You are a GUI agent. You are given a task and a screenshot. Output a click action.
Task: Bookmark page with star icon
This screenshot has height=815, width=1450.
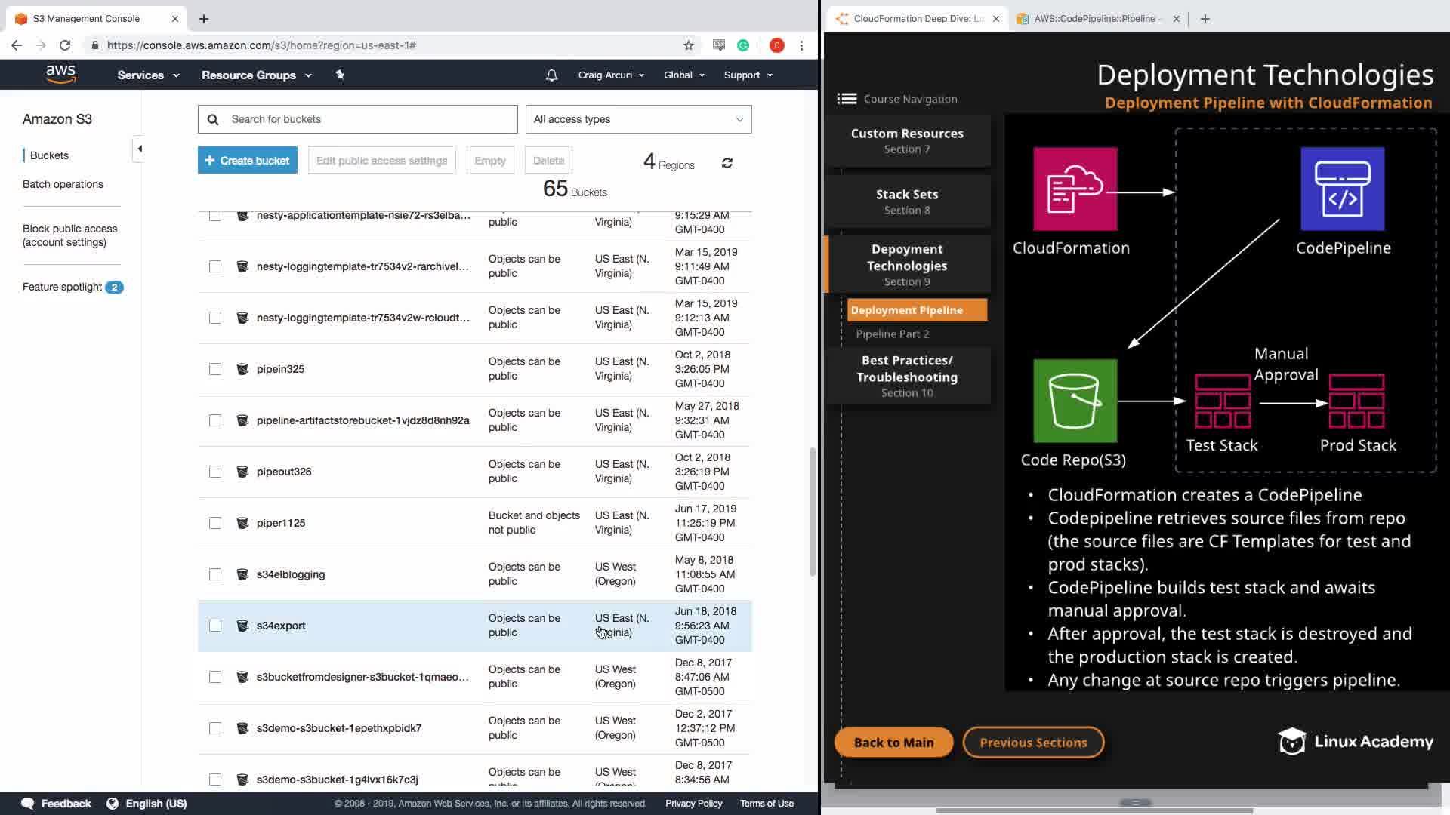point(688,45)
